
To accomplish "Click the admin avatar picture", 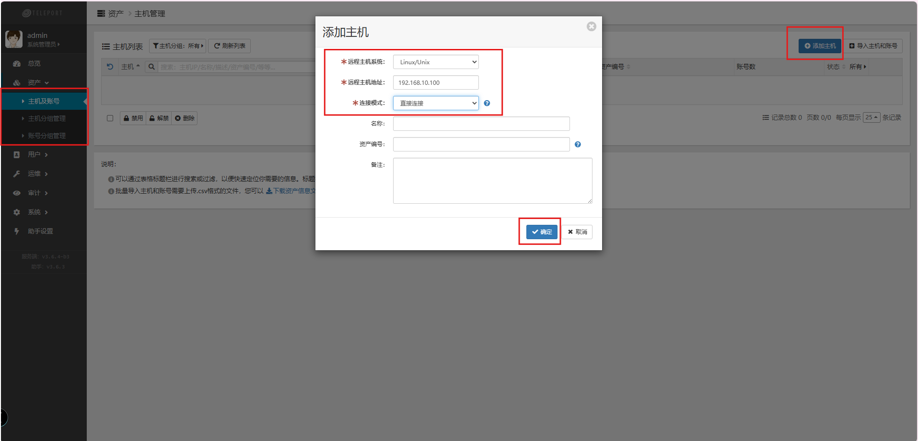I will [14, 39].
